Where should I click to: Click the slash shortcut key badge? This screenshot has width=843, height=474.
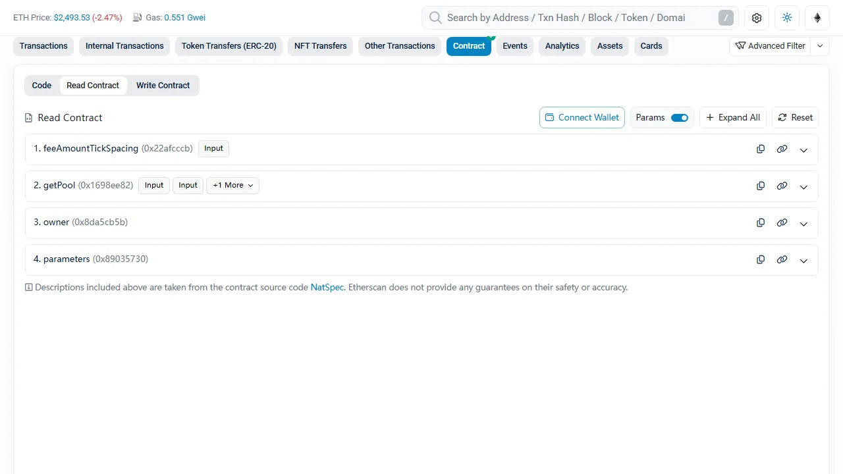pyautogui.click(x=726, y=18)
